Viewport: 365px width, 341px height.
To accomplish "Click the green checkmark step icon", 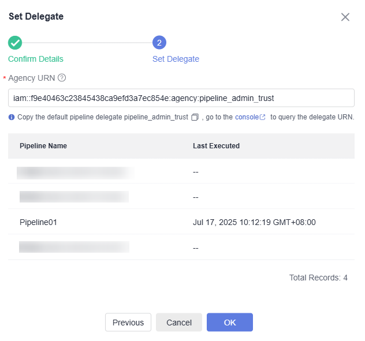I will click(15, 43).
